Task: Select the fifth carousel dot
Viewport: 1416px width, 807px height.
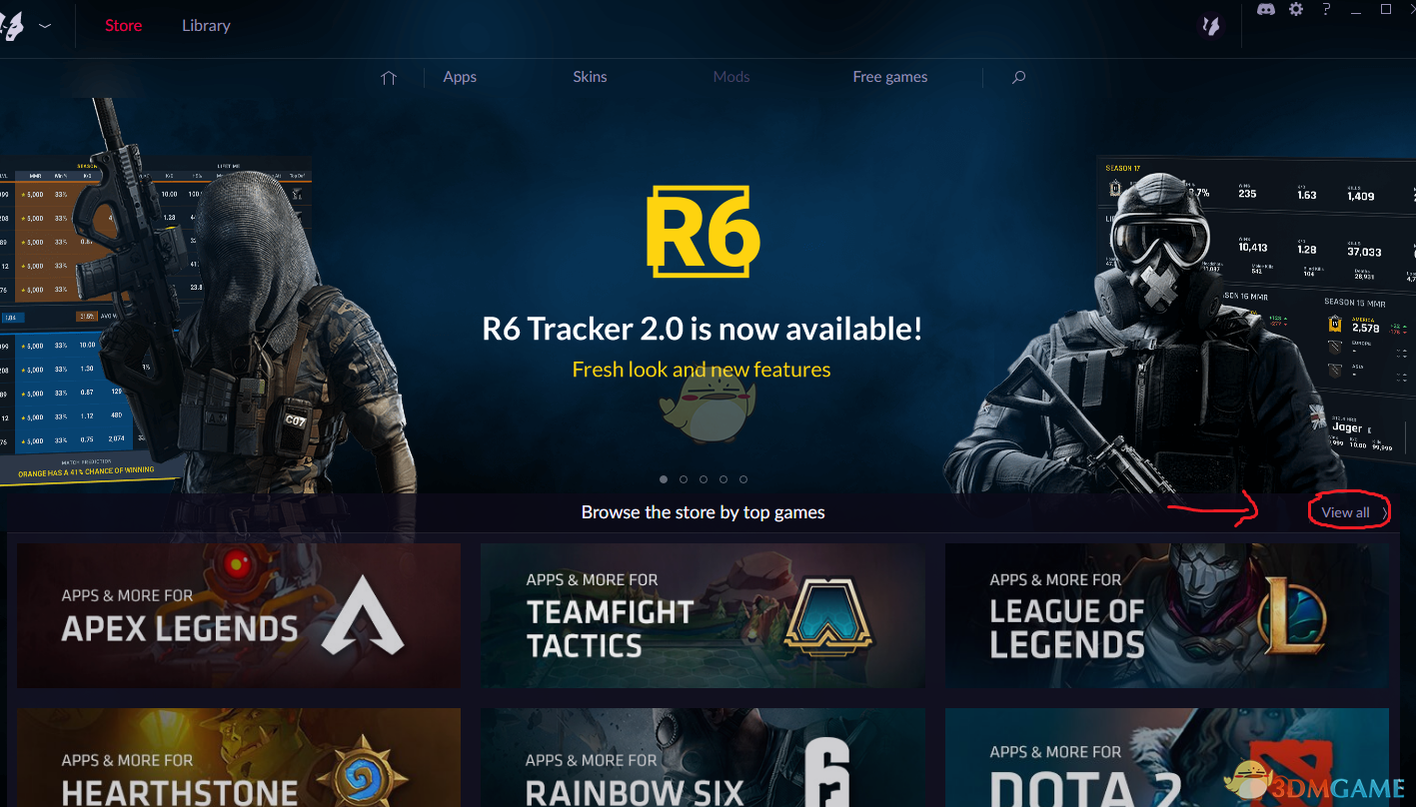Action: click(743, 479)
